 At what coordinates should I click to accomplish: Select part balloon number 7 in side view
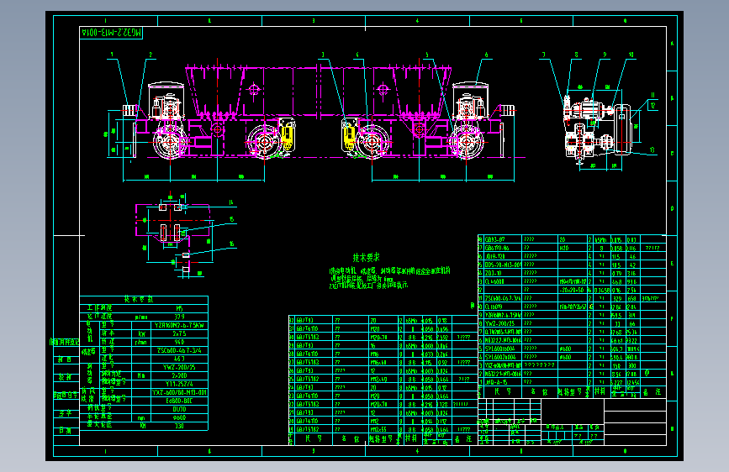543,55
